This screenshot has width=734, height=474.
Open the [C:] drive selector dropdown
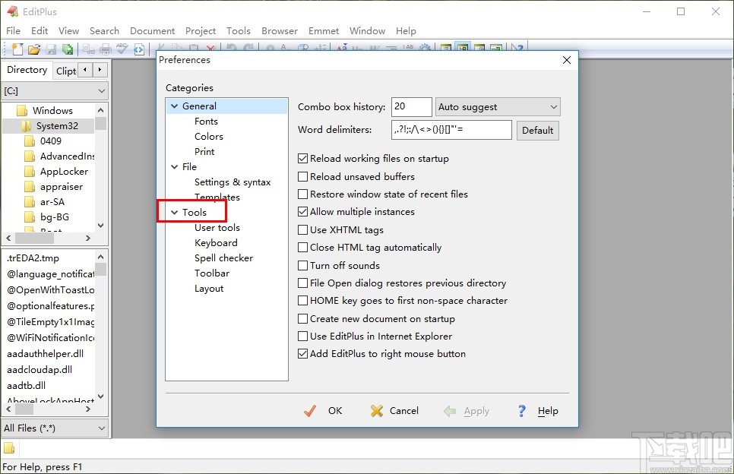pyautogui.click(x=55, y=91)
